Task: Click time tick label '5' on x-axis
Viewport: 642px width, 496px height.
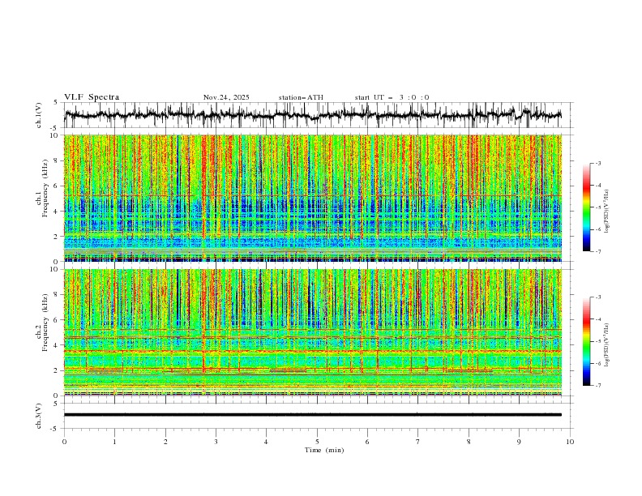Action: click(317, 442)
